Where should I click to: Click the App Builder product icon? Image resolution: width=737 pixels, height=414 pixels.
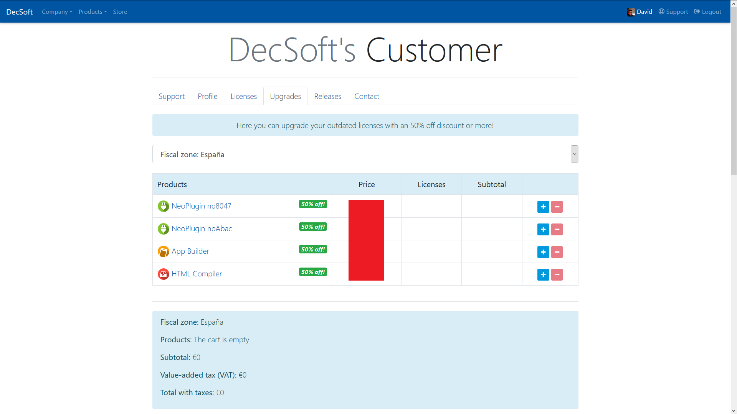click(x=163, y=251)
